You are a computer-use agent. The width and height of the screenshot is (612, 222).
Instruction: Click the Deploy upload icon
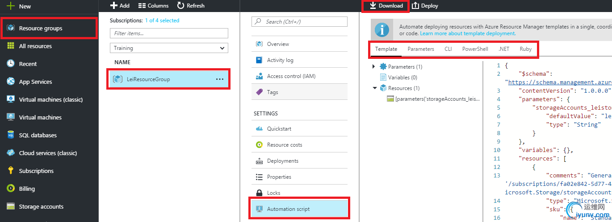pyautogui.click(x=415, y=5)
